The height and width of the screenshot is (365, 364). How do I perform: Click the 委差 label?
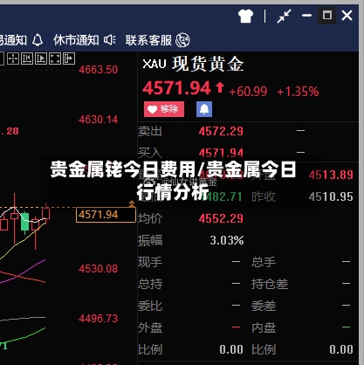click(x=264, y=306)
